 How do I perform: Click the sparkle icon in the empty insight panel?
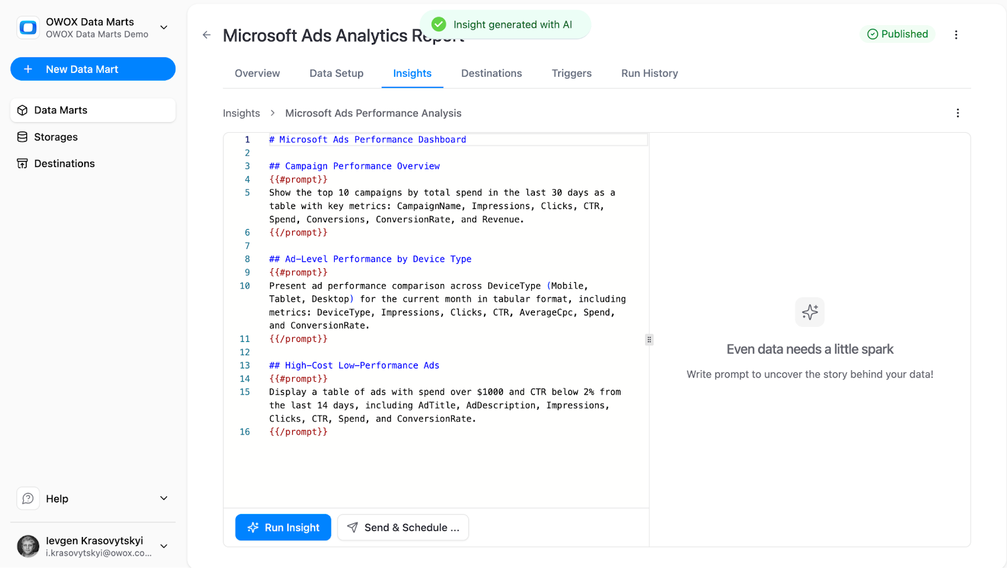pyautogui.click(x=809, y=312)
